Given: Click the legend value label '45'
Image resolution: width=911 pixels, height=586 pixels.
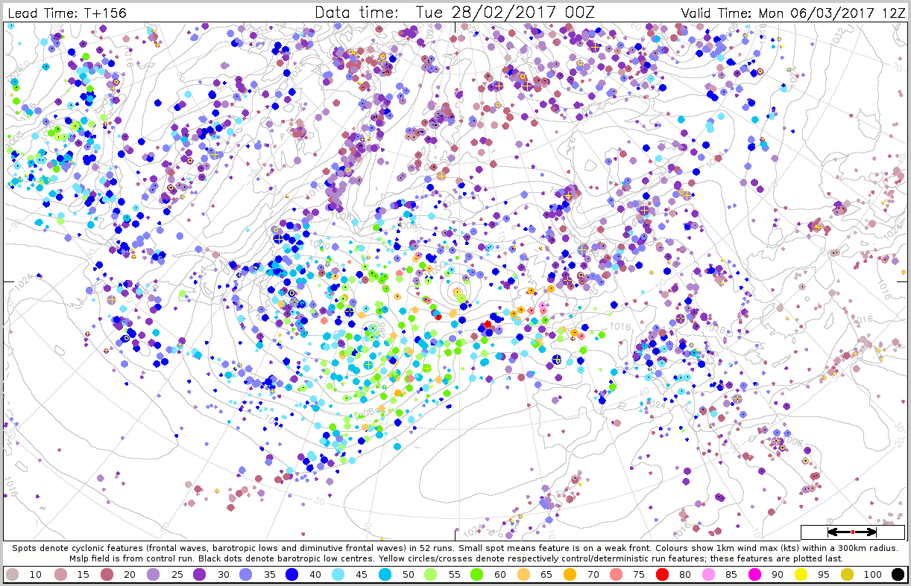Looking at the screenshot, I should [362, 575].
